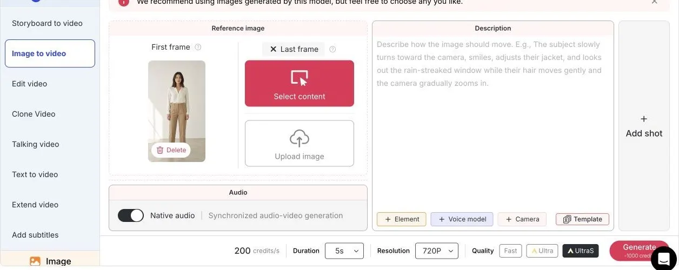679x270 pixels.
Task: Select Fast quality option
Action: pos(510,251)
